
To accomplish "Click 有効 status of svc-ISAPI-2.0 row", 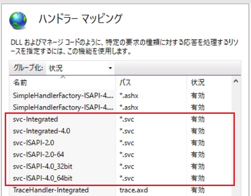I will point(197,143).
